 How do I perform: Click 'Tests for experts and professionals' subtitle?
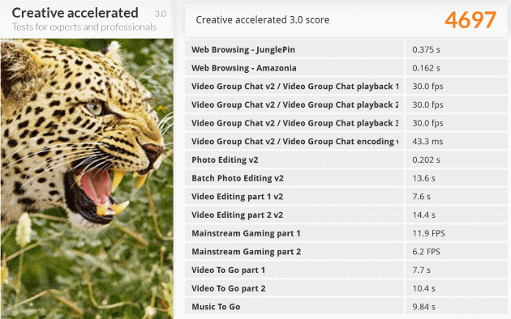pos(84,27)
